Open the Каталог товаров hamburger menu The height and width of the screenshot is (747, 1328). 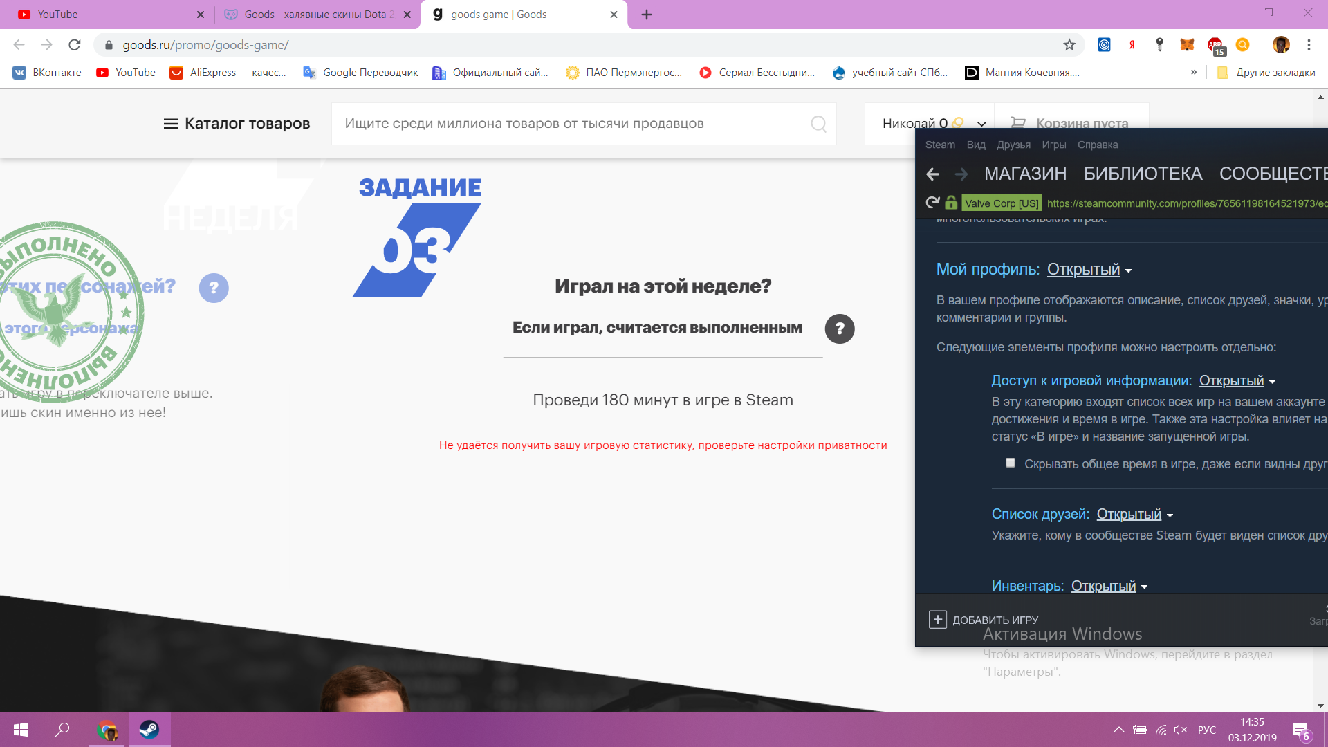point(237,124)
